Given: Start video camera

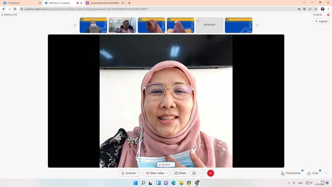Looking at the screenshot, I should 155,173.
